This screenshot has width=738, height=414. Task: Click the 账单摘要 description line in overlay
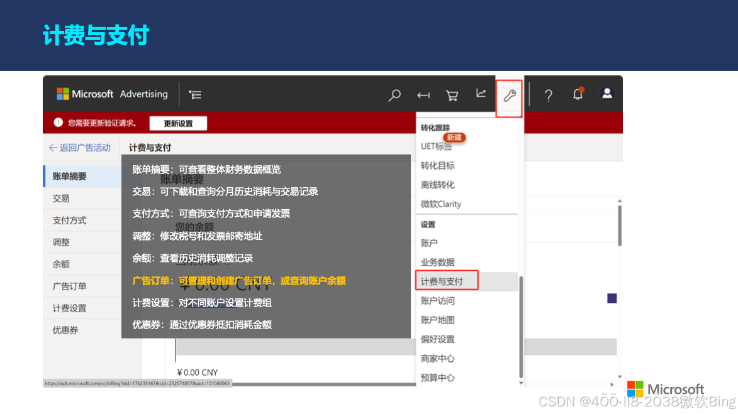pos(206,169)
